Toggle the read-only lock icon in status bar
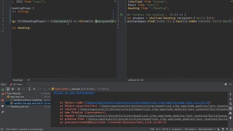The image size is (233, 131). pos(218,129)
